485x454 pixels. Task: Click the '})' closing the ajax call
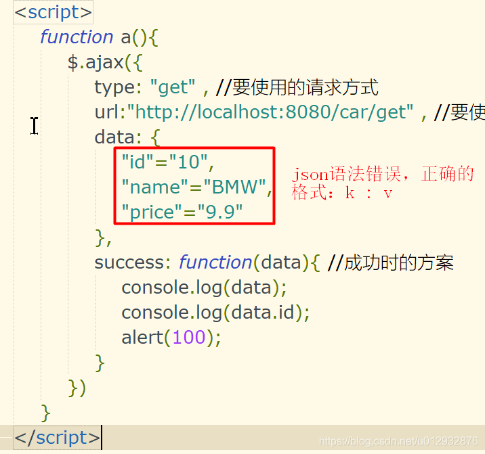pyautogui.click(x=77, y=388)
